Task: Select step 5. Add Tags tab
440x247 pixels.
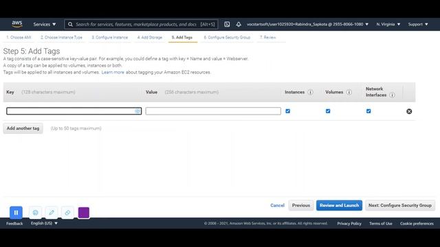Action: click(182, 37)
